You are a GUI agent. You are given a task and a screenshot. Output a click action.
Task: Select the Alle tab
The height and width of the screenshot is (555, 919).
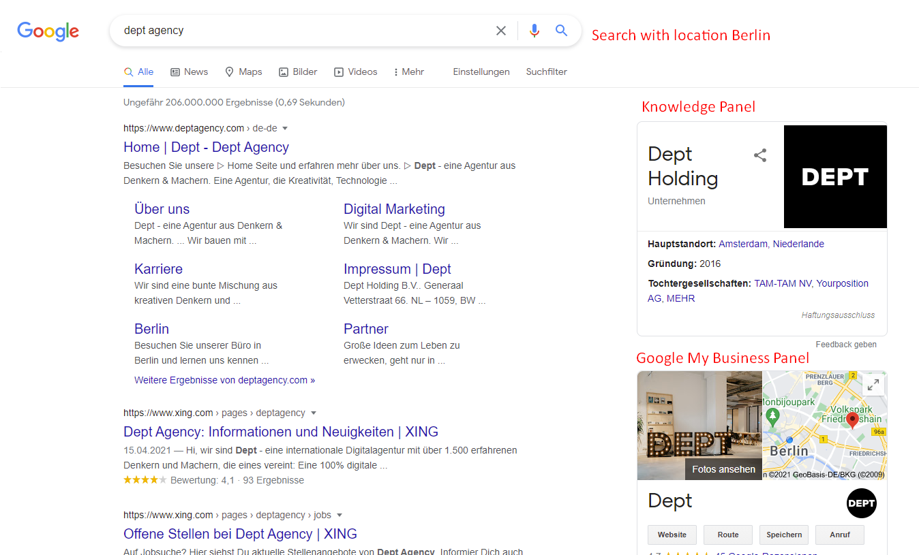click(138, 72)
